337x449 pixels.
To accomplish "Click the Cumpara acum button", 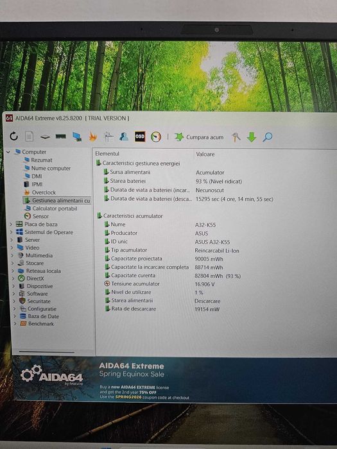I will point(199,137).
